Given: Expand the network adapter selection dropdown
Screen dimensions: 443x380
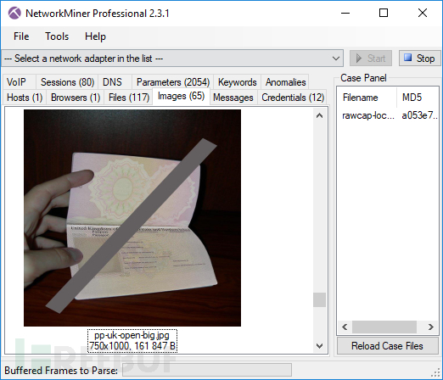Looking at the screenshot, I should pos(336,59).
